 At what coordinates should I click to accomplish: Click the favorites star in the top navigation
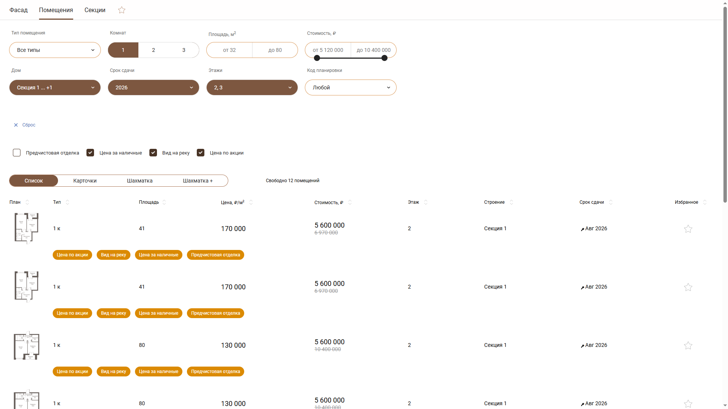(x=121, y=10)
